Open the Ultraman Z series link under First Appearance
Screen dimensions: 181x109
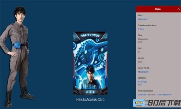143,95
